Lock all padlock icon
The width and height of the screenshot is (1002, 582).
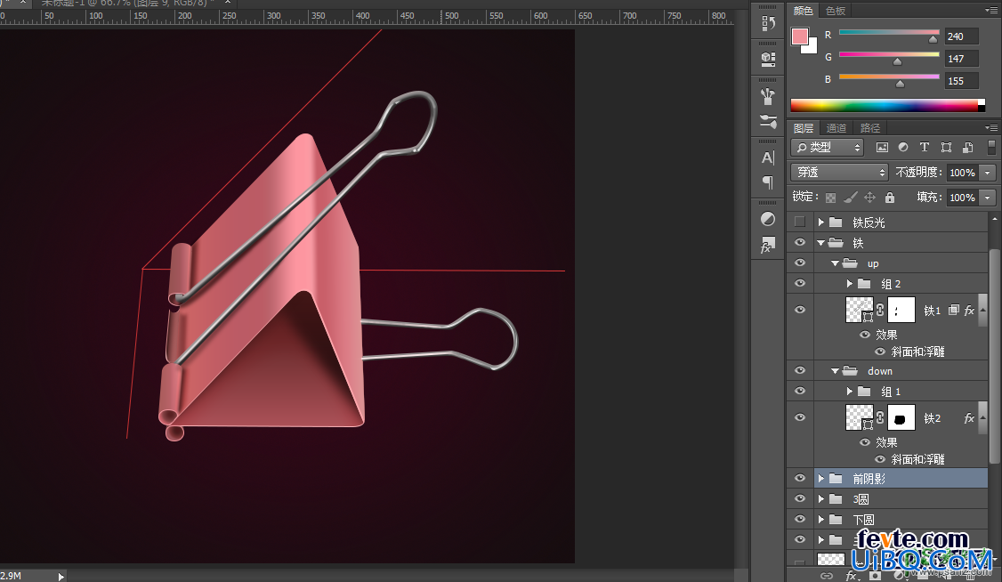[x=890, y=198]
